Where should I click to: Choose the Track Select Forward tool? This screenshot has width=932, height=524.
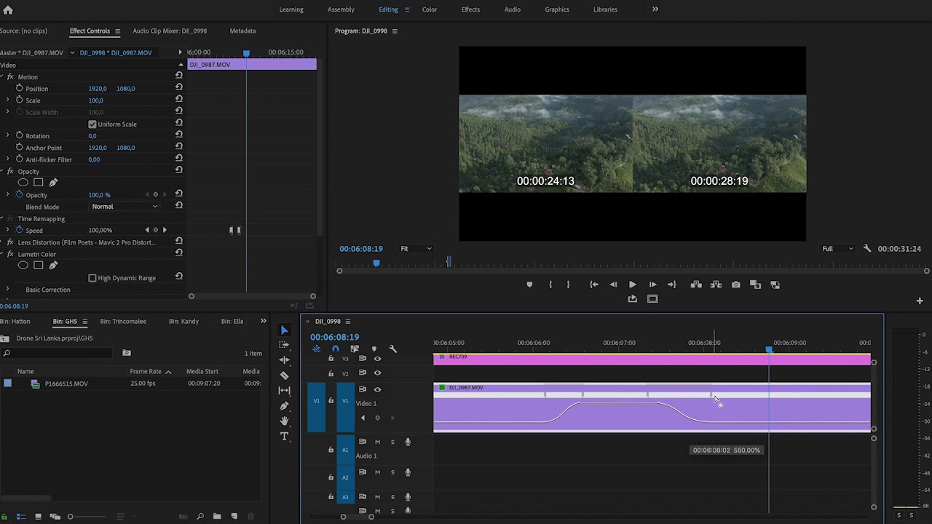pos(284,346)
